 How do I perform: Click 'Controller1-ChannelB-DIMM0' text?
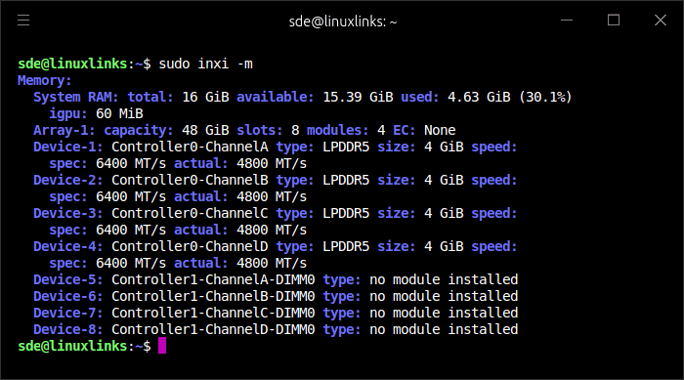213,296
